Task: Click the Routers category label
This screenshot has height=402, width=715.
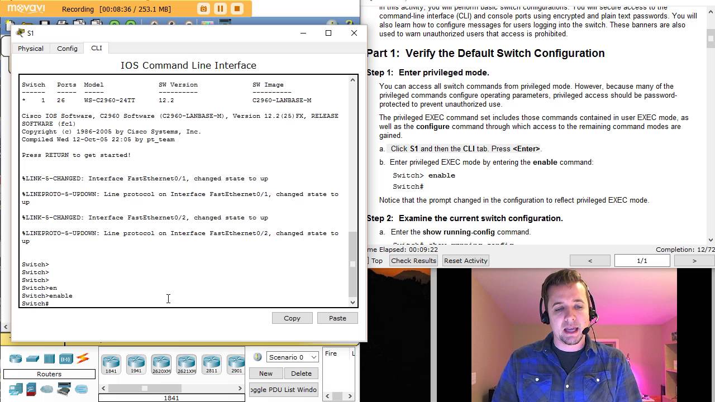Action: coord(49,374)
